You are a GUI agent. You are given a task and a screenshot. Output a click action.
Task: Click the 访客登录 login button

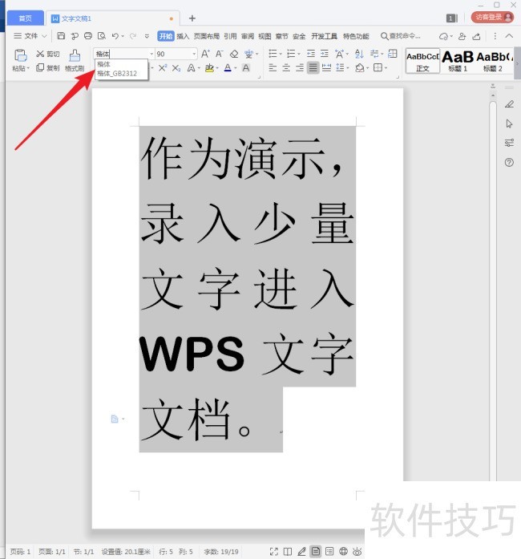[x=492, y=17]
